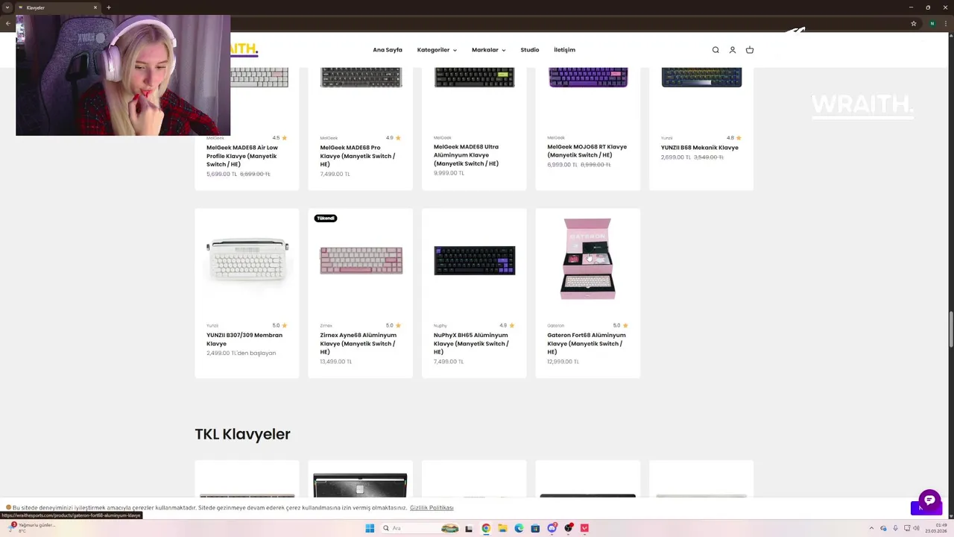Open the site search magnifier icon
Image resolution: width=954 pixels, height=537 pixels.
tap(715, 50)
